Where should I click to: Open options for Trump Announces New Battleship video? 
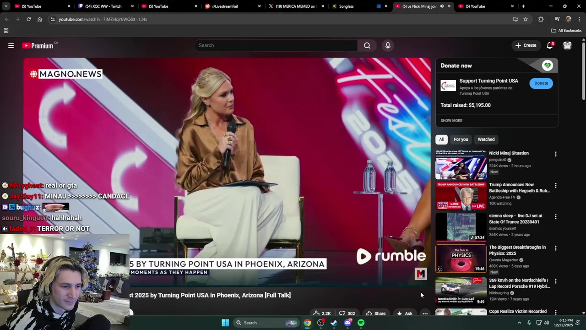(x=556, y=186)
